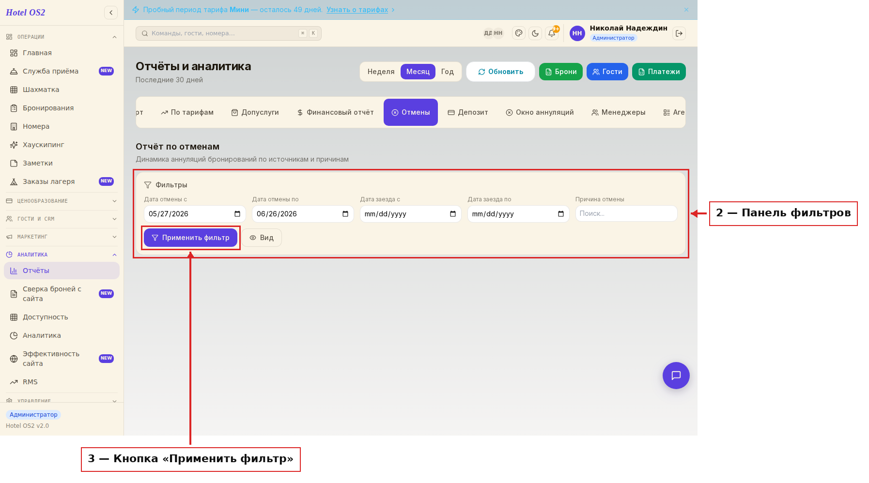Click the Применить фильтр button
Image resolution: width=869 pixels, height=483 pixels.
[190, 238]
